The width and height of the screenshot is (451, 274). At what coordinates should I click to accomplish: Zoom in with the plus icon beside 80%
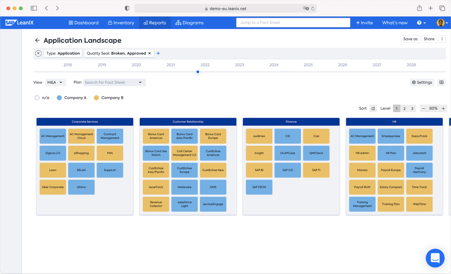point(443,108)
